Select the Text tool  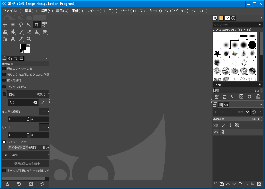coord(13,39)
